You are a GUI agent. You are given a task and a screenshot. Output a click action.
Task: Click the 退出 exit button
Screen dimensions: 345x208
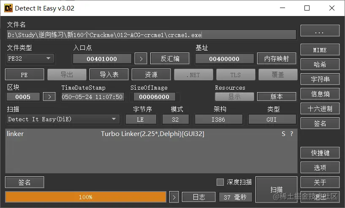point(320,197)
